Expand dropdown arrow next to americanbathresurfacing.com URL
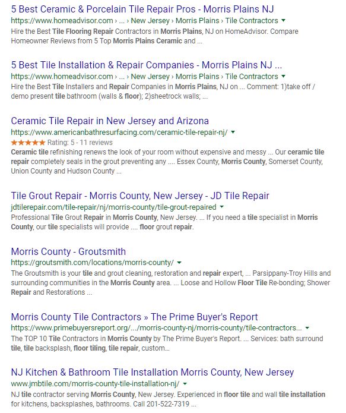This screenshot has height=413, width=346. click(233, 132)
